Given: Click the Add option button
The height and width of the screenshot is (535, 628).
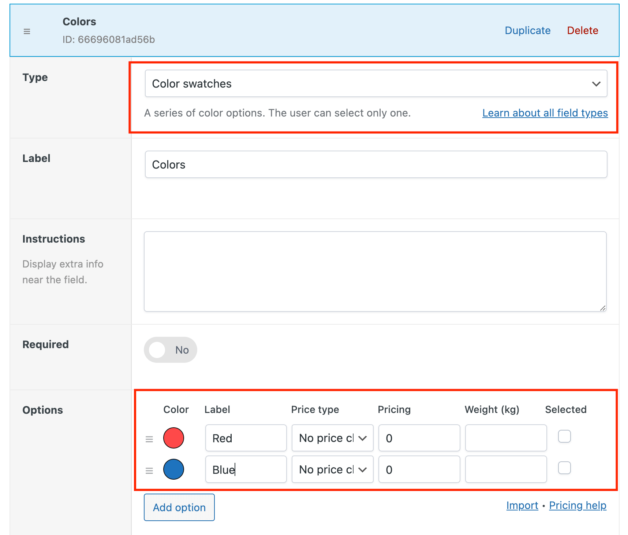Looking at the screenshot, I should (x=179, y=507).
